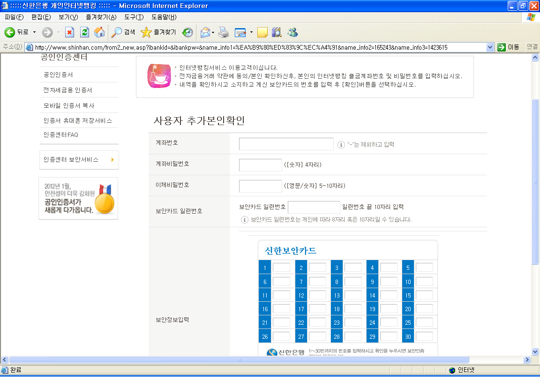Open the 즐겨찾기(A) menu
Screen dimensions: 540x380
(101, 17)
